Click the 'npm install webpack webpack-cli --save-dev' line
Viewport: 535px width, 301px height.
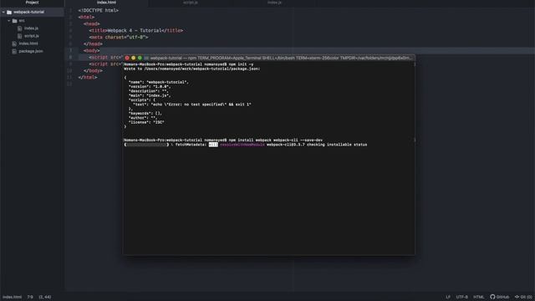[223, 140]
